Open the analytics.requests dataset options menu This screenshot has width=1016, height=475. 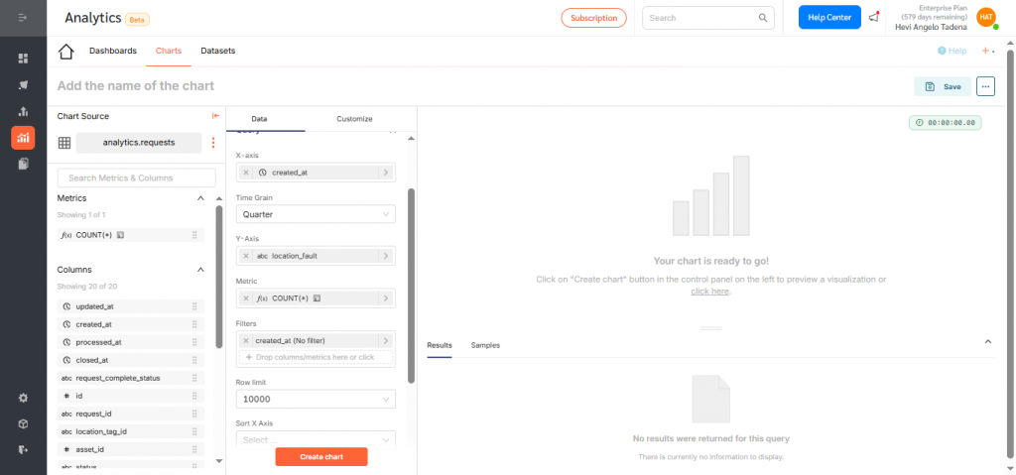coord(212,143)
